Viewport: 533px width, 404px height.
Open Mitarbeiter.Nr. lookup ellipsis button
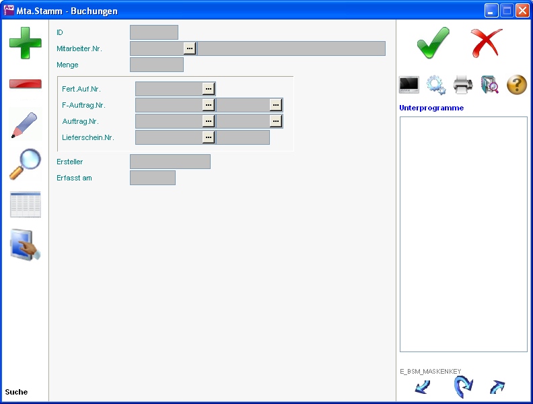click(x=190, y=48)
